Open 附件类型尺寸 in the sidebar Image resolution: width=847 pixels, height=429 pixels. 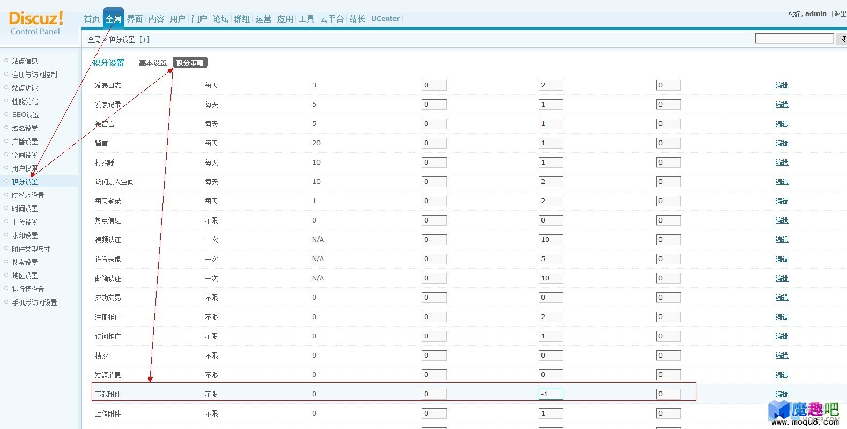(x=31, y=249)
